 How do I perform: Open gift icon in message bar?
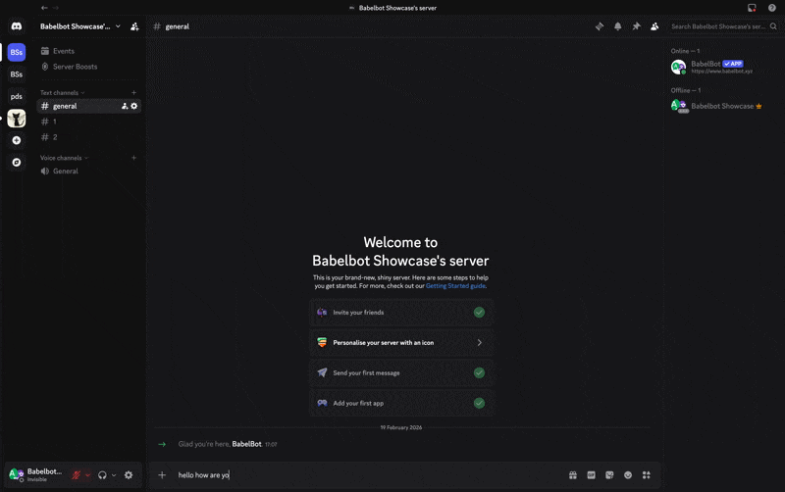point(573,475)
